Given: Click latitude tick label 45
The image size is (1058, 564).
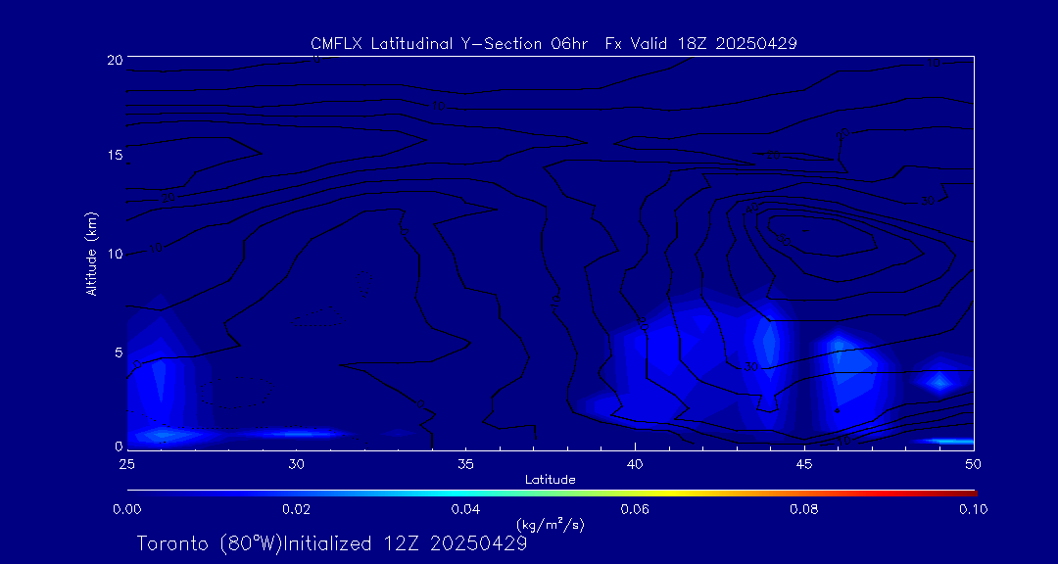Looking at the screenshot, I should click(804, 464).
